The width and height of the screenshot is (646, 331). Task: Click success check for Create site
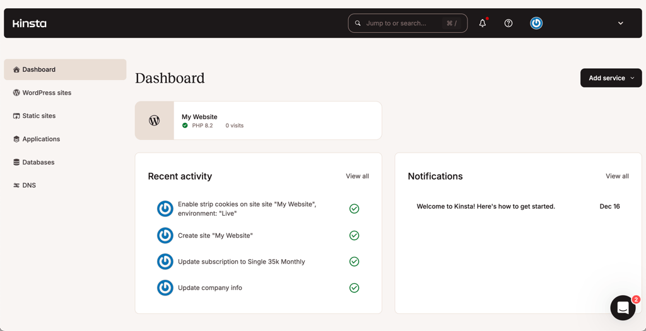click(354, 236)
